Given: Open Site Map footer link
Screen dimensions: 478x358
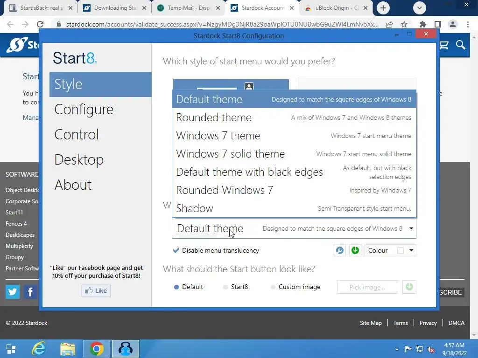Looking at the screenshot, I should 371,323.
